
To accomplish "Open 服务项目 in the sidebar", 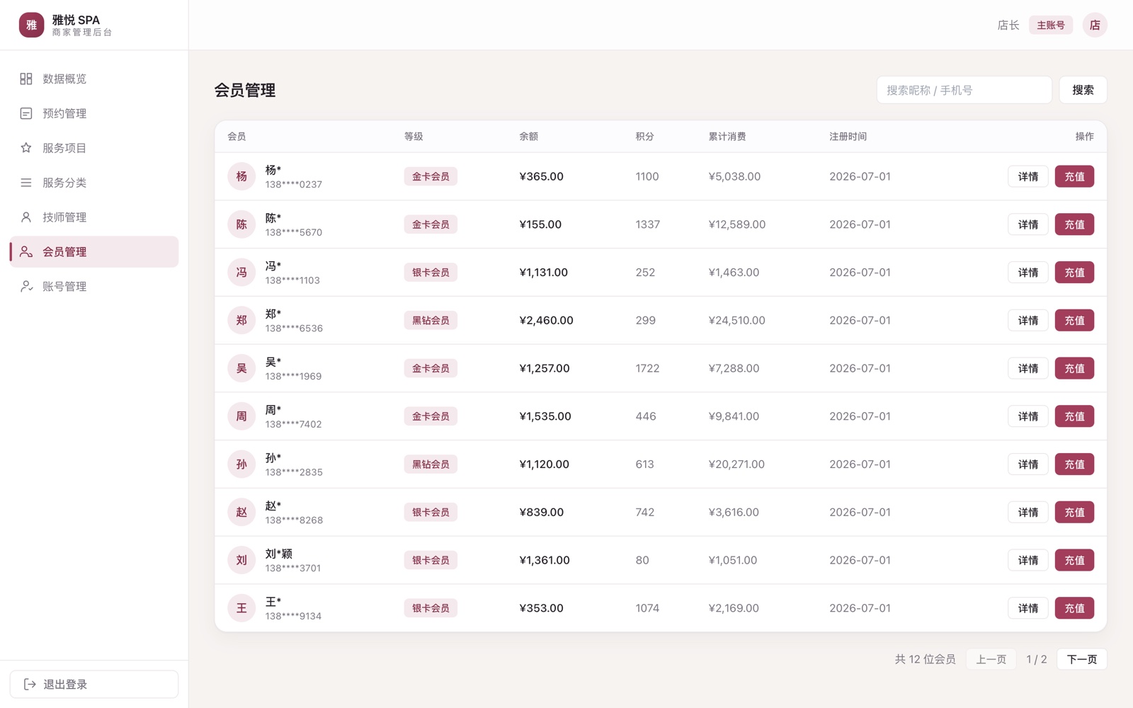I will 94,148.
